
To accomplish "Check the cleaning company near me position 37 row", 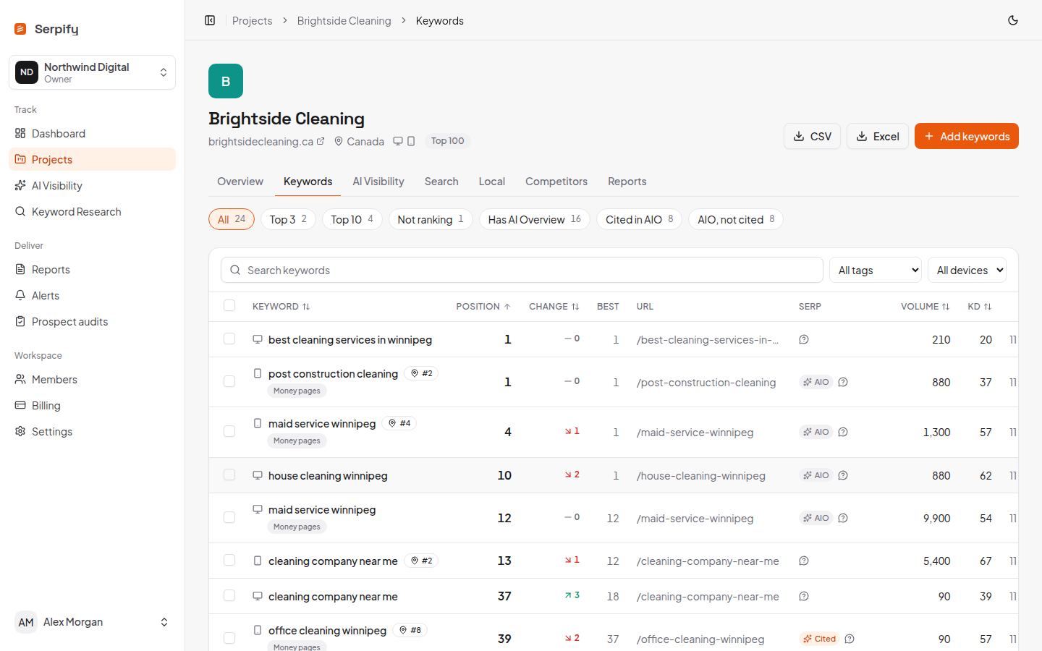I will 229,595.
